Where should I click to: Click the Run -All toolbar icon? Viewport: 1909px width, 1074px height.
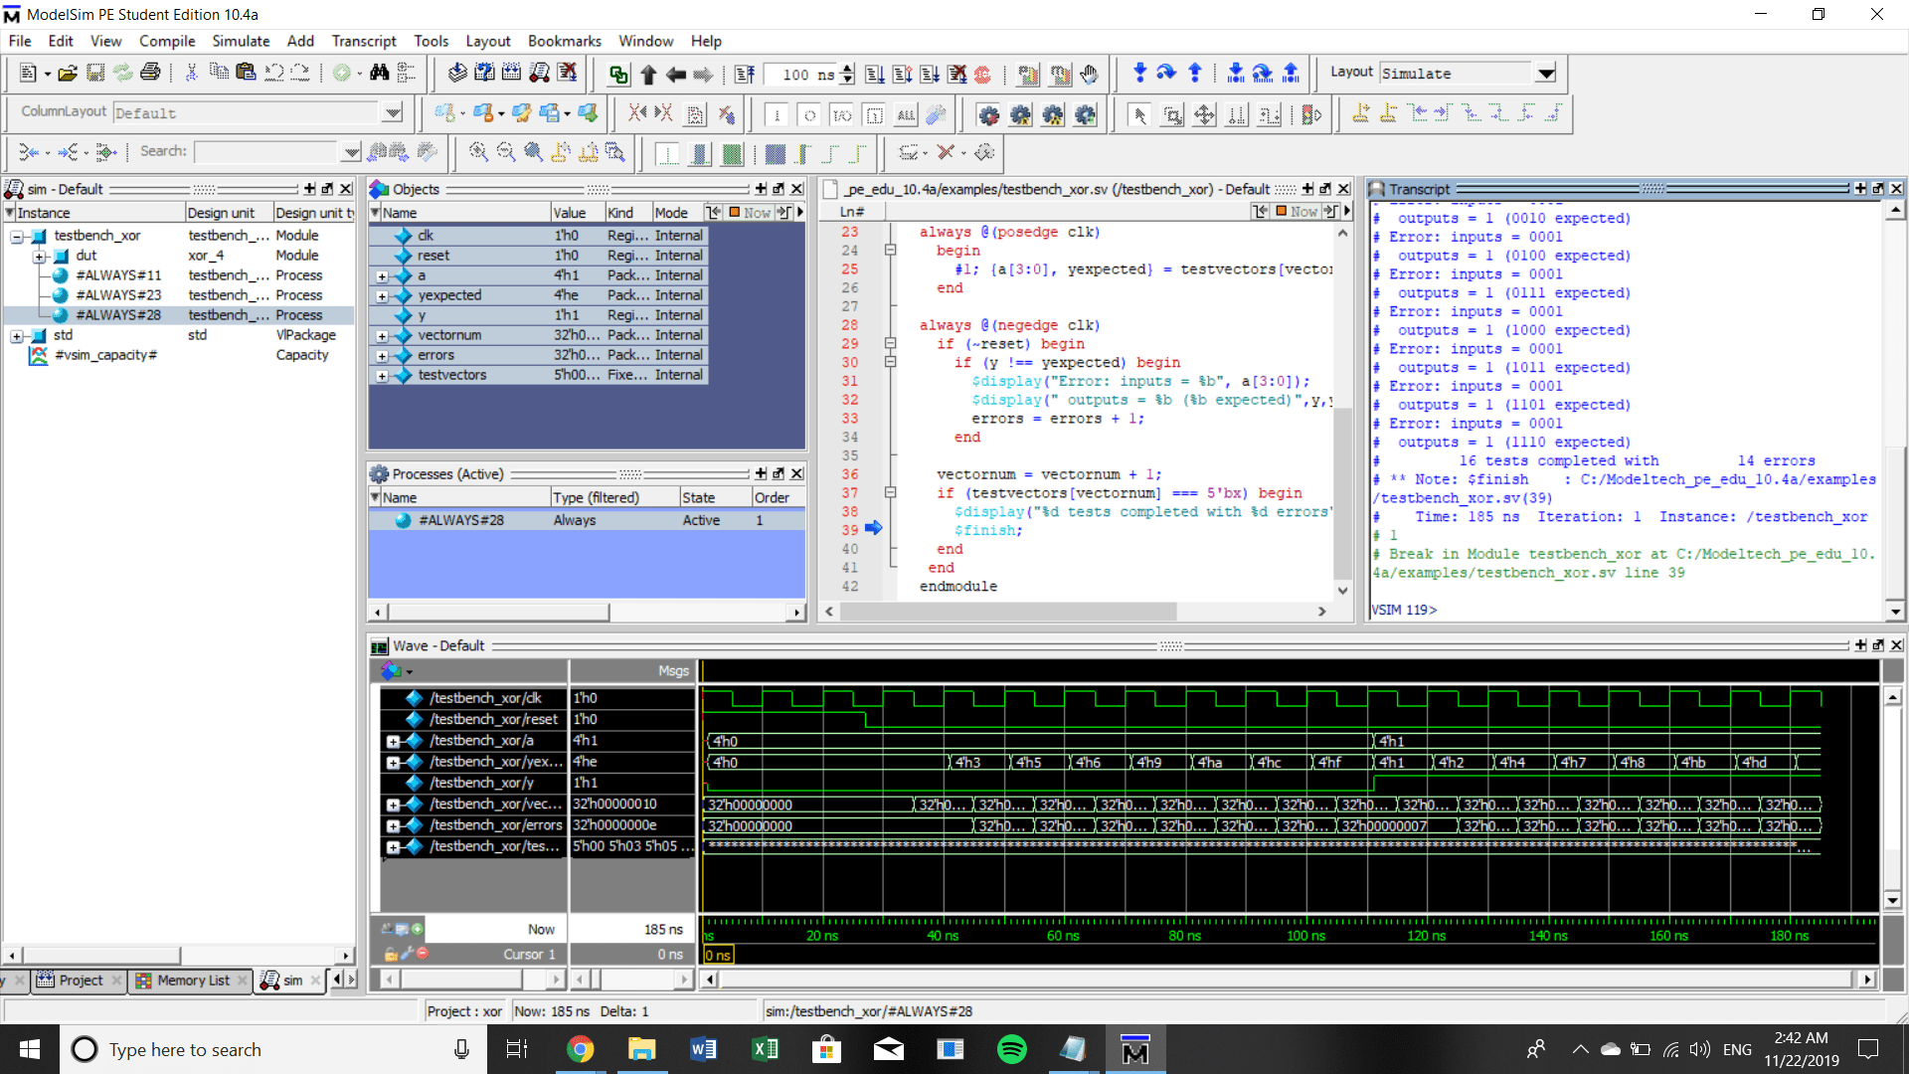(930, 74)
